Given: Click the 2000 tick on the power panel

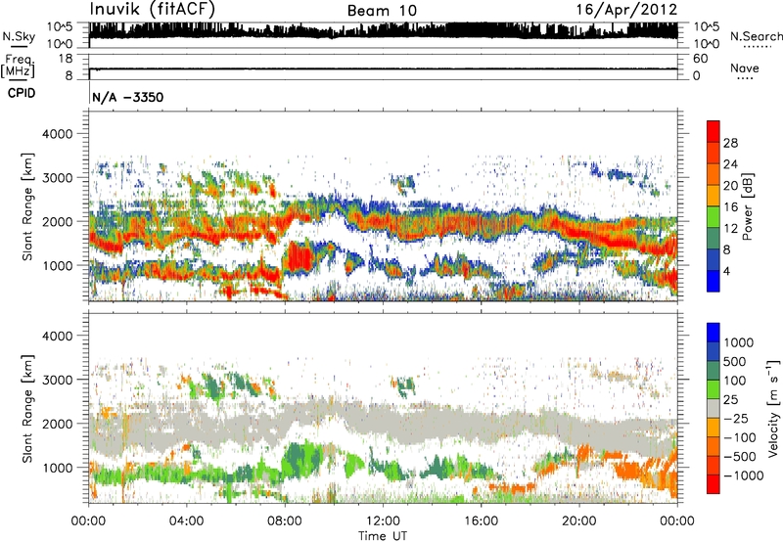Looking at the screenshot, I should coord(57,221).
